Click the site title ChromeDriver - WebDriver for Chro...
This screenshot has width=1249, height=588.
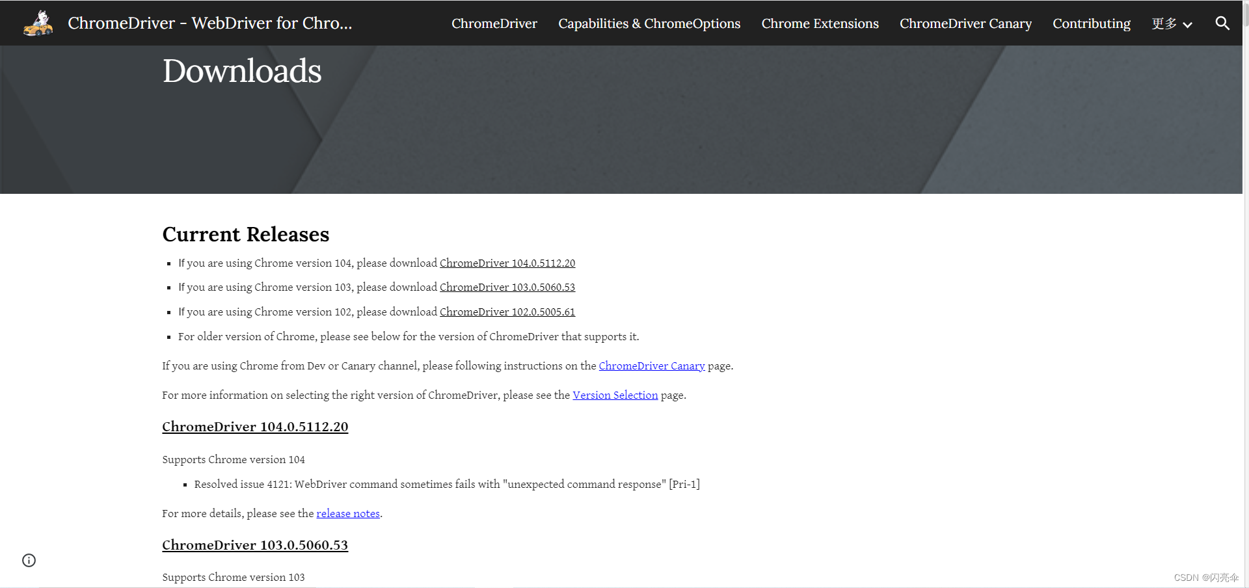tap(209, 23)
